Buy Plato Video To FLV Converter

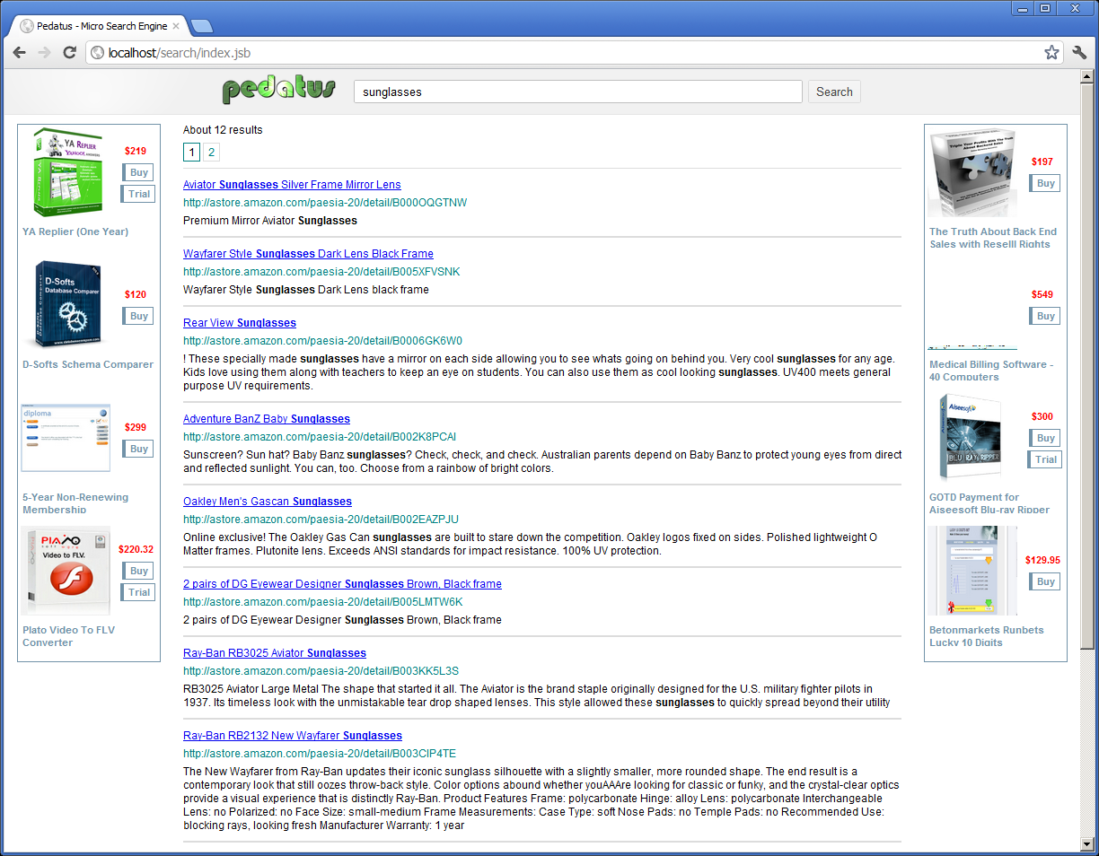pyautogui.click(x=138, y=571)
